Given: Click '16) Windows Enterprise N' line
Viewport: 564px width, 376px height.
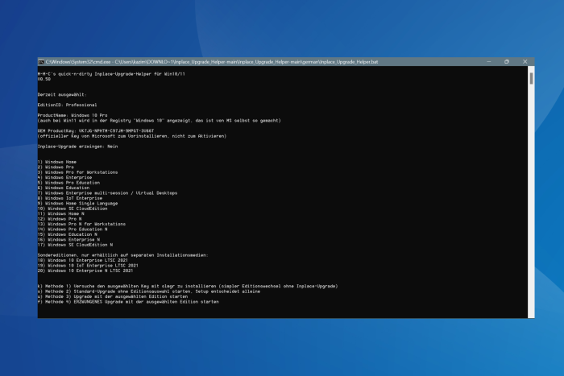Looking at the screenshot, I should (x=68, y=240).
